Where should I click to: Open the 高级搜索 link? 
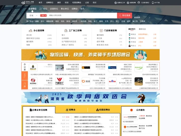(137, 17)
